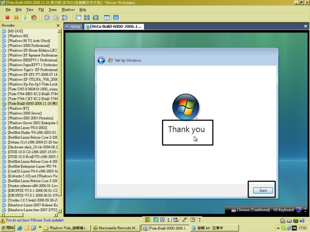Click the Windows Start (開始) taskbar button
This screenshot has height=232, width=310.
7,228
